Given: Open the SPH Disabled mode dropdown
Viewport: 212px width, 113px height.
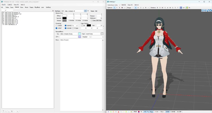Looking at the screenshot, I should pos(87,37).
